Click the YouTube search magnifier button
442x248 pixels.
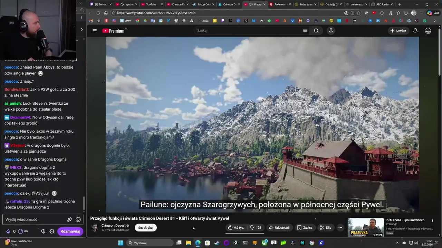tap(316, 31)
